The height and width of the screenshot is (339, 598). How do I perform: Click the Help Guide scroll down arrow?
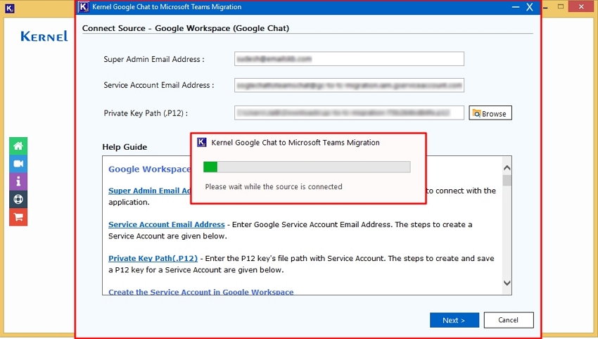[x=507, y=283]
